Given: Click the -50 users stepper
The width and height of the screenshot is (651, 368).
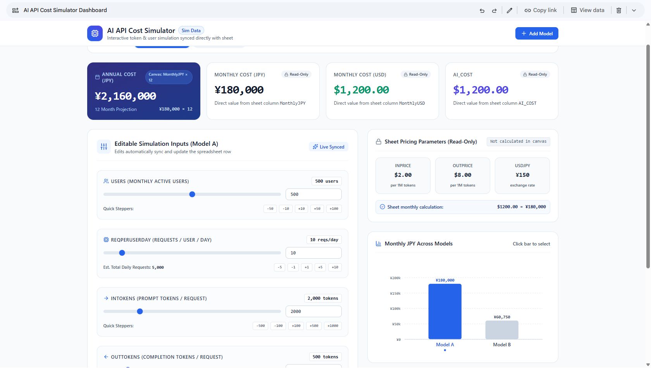Looking at the screenshot, I should point(270,209).
